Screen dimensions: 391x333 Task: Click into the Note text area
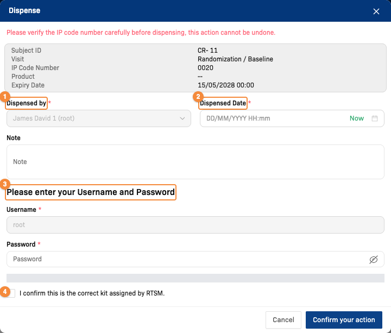click(195, 162)
